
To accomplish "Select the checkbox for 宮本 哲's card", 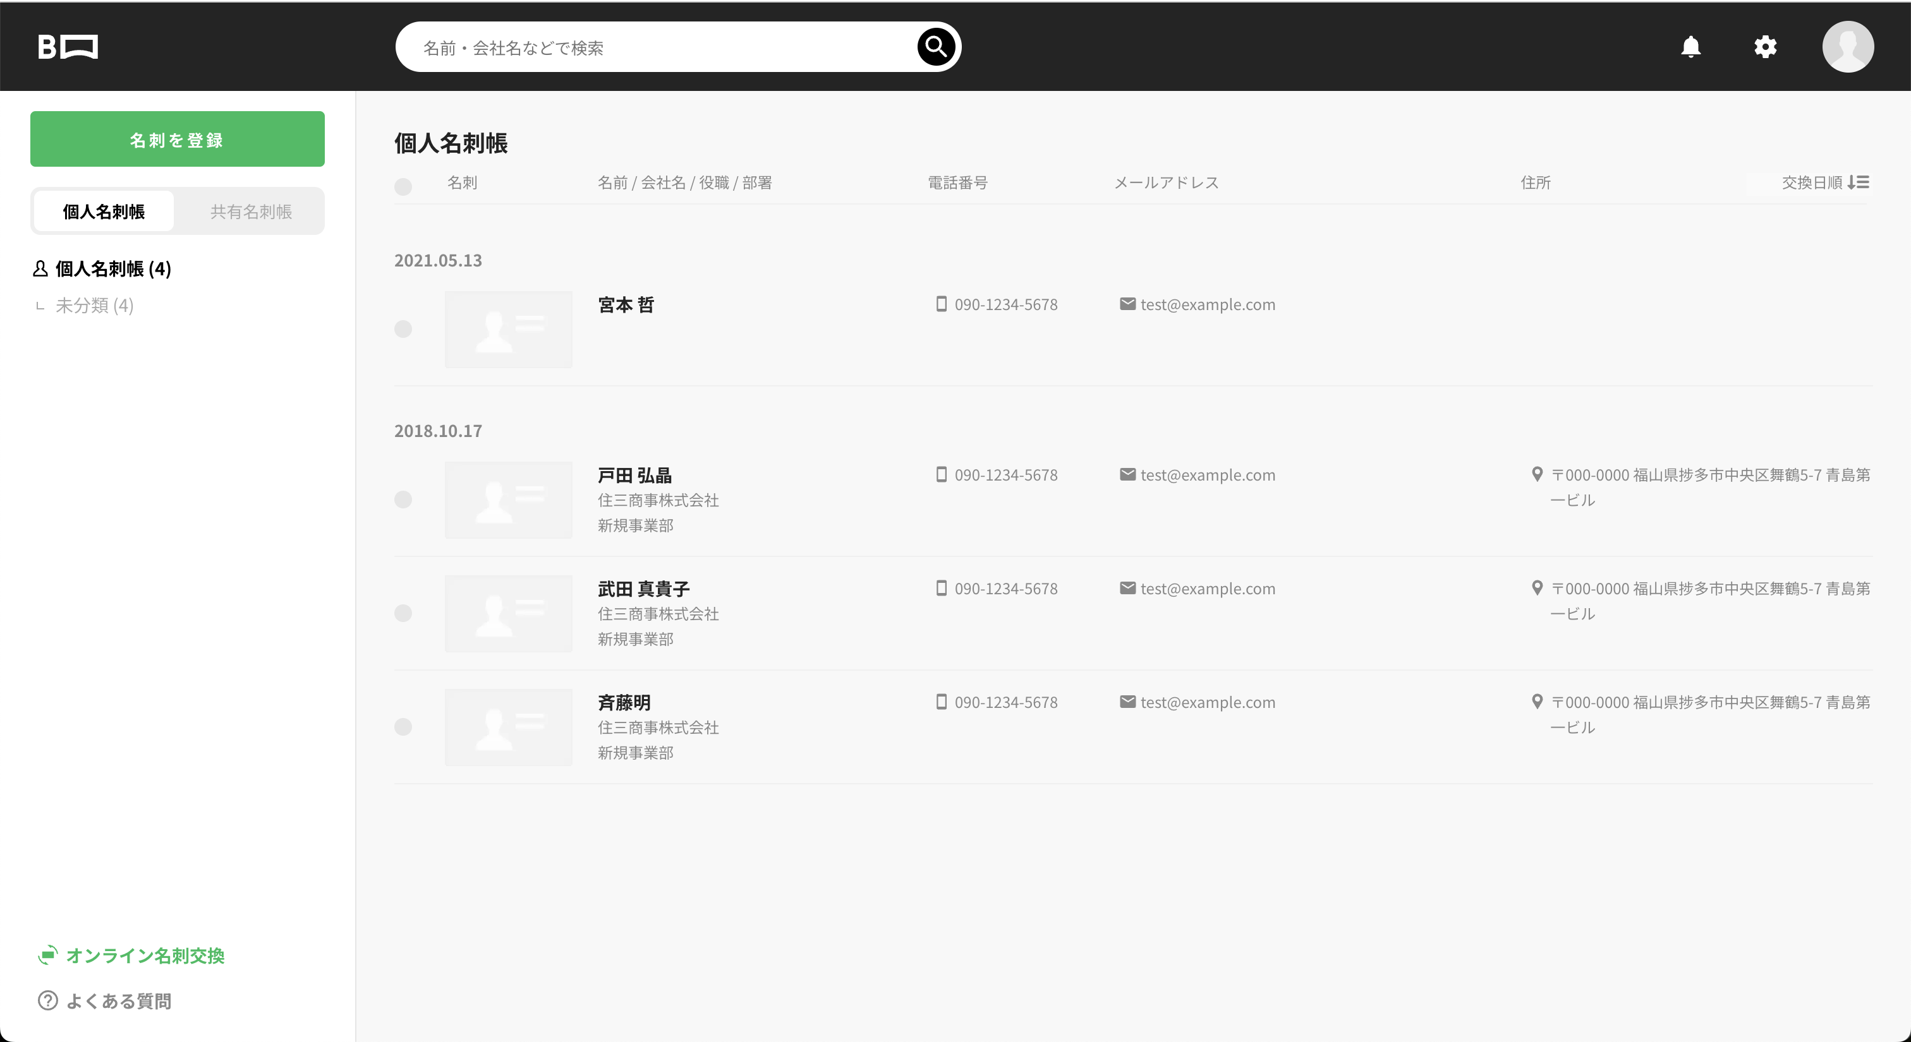I will point(404,329).
